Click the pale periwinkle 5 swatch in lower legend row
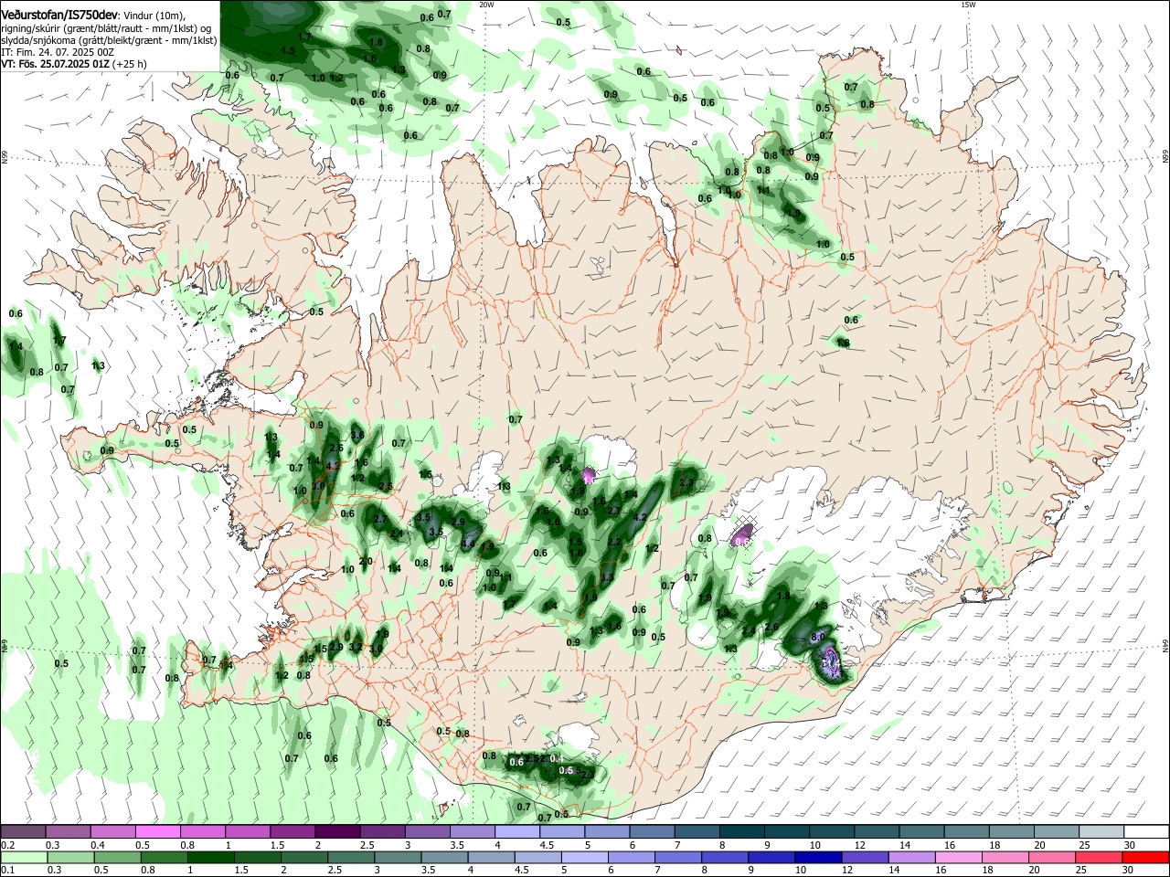The width and height of the screenshot is (1170, 877). (x=583, y=858)
